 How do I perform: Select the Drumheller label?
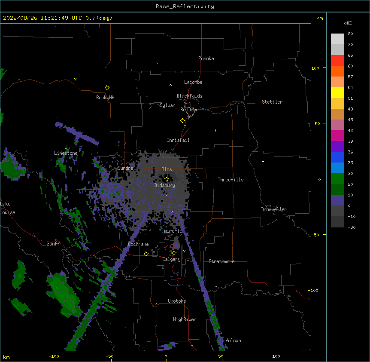274,209
